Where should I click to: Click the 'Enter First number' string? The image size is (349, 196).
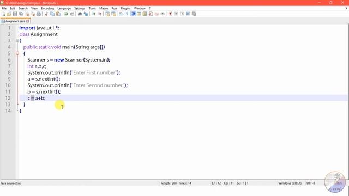94,72
